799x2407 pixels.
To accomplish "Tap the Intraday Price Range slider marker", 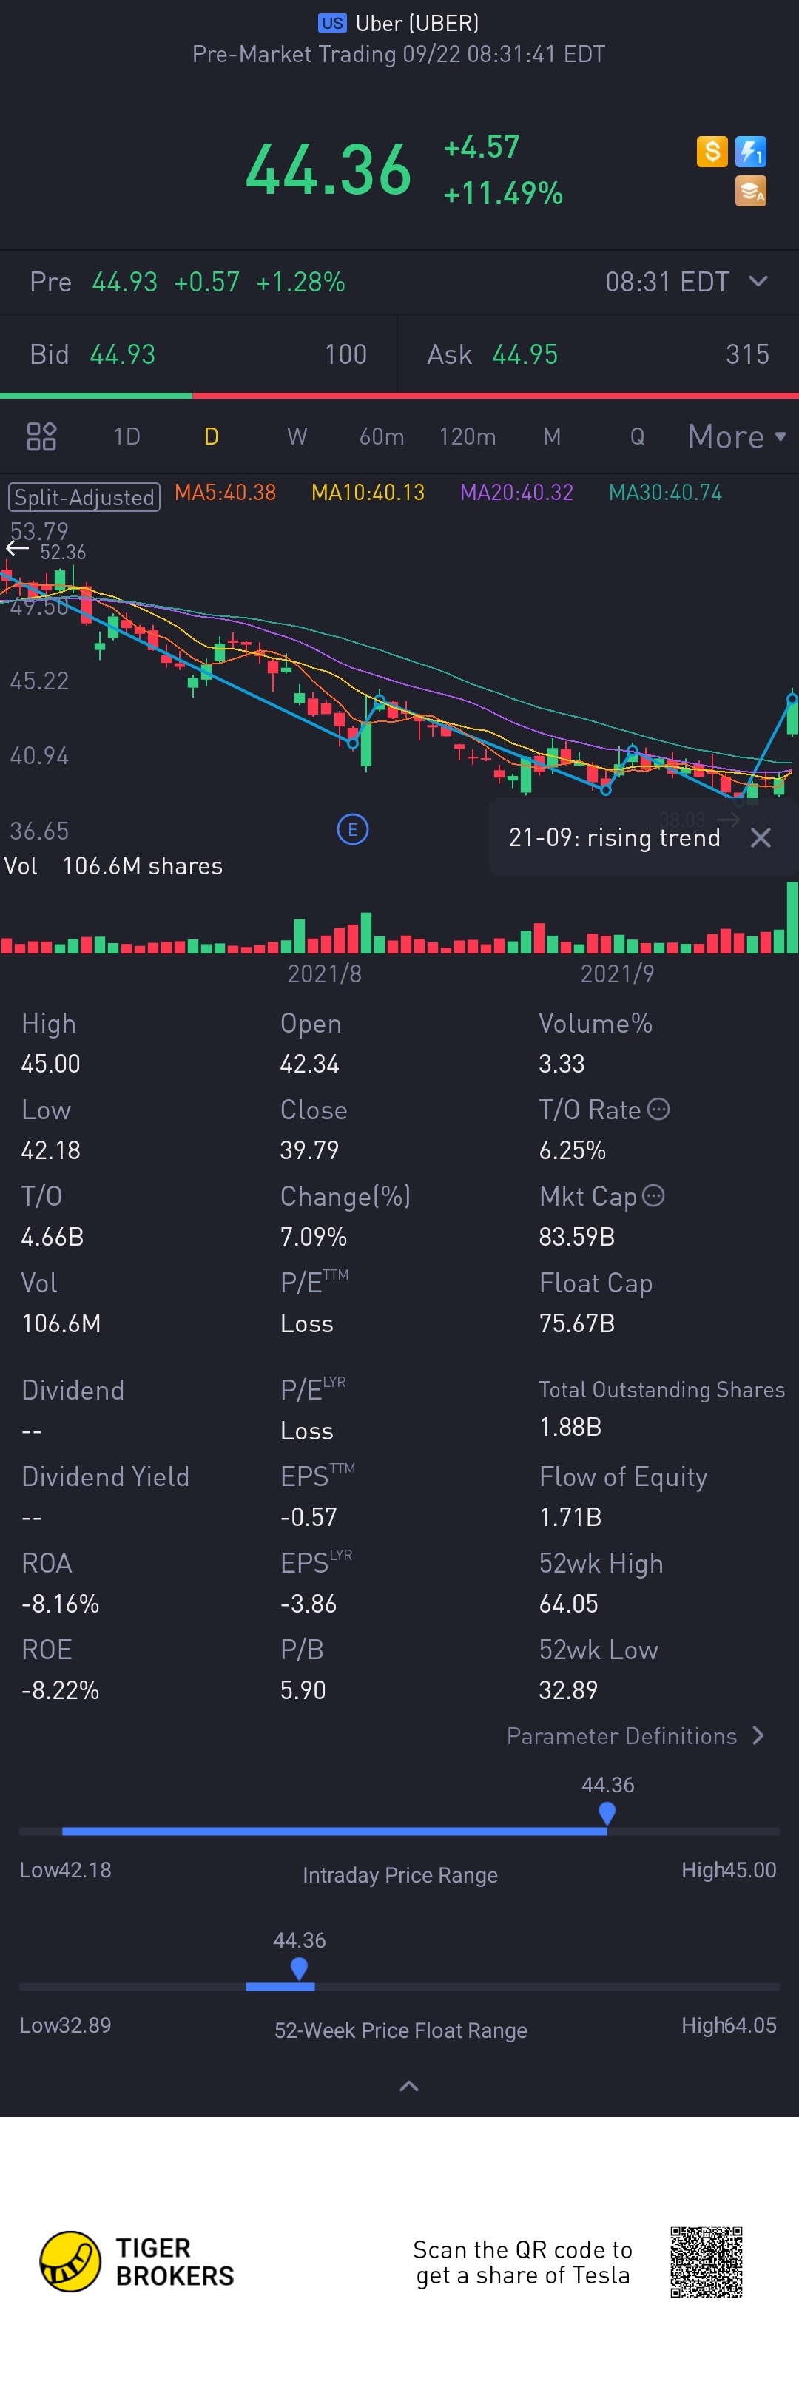I will click(x=607, y=1814).
